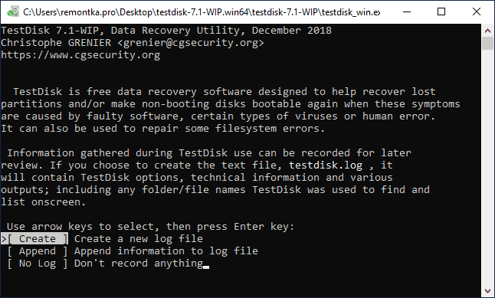Click the vertical scrollbar thumb
This screenshot has width=495, height=298.
click(x=488, y=43)
